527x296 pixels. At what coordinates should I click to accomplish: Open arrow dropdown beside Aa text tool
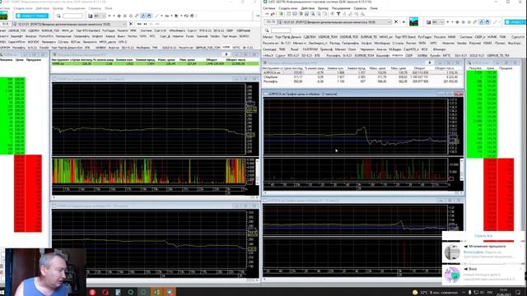[x=171, y=16]
